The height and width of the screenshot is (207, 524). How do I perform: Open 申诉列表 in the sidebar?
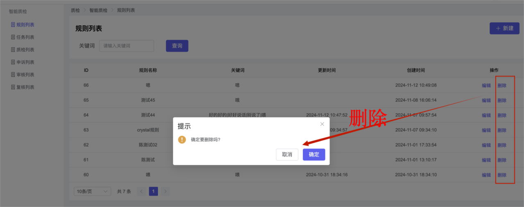tap(25, 62)
